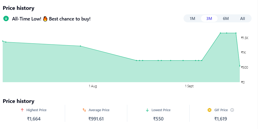
Task: Open the GIF Price info tooltip icon
Action: (232, 110)
